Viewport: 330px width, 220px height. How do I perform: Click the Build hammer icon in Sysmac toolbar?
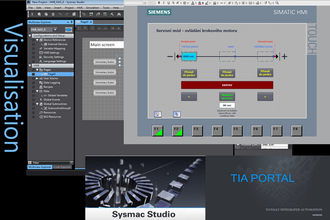tap(112, 14)
